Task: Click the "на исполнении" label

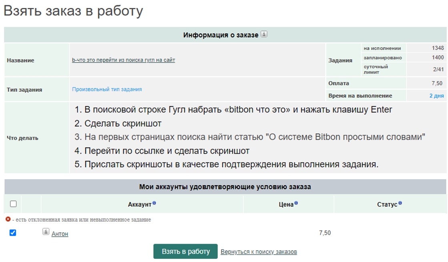Action: coord(382,48)
